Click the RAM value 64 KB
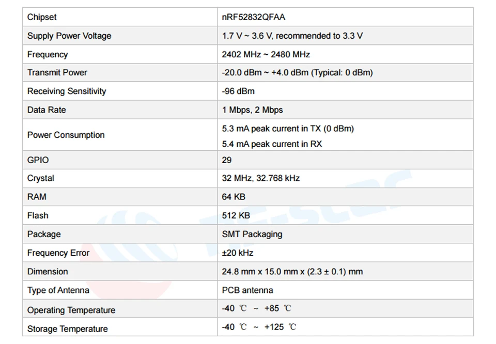This screenshot has width=496, height=344. 234,197
